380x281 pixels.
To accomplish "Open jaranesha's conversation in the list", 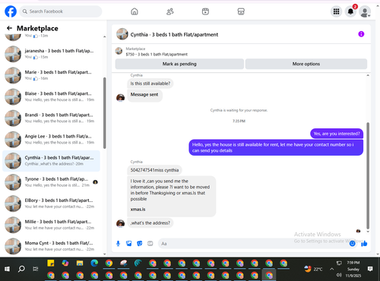I will pos(51,54).
